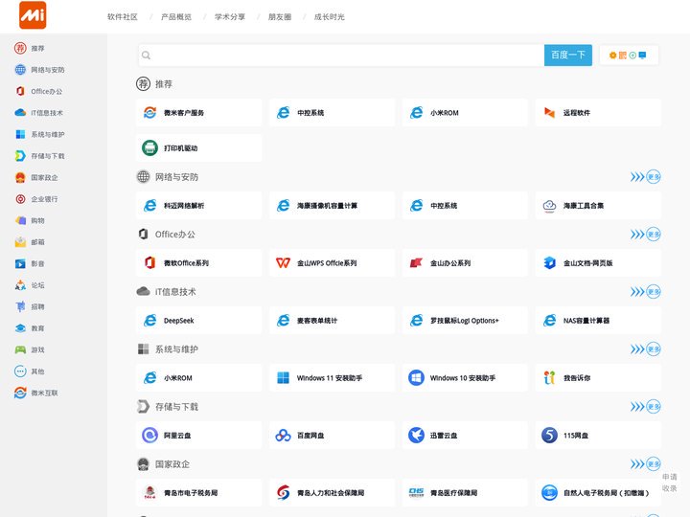Open the 我告诉你 card
The width and height of the screenshot is (690, 517).
click(598, 377)
